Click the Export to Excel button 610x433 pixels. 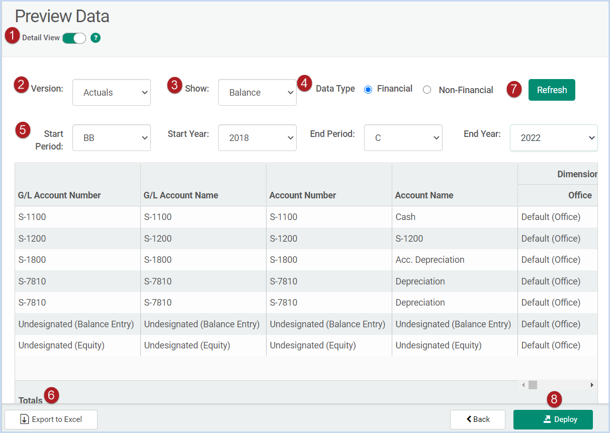coord(51,419)
